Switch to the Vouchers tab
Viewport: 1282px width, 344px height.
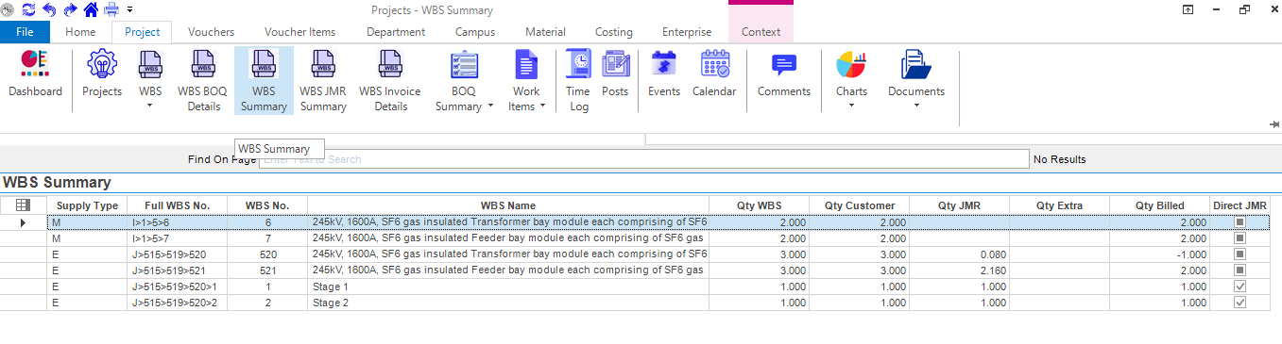[211, 31]
